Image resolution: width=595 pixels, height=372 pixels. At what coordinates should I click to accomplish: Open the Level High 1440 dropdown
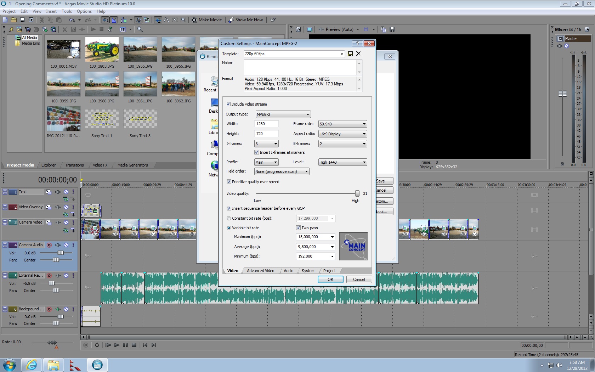[342, 162]
